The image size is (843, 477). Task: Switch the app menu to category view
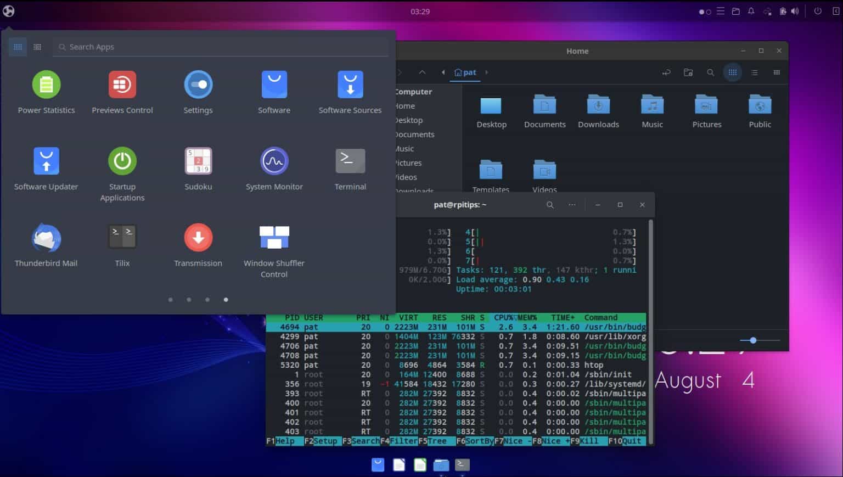pos(37,47)
